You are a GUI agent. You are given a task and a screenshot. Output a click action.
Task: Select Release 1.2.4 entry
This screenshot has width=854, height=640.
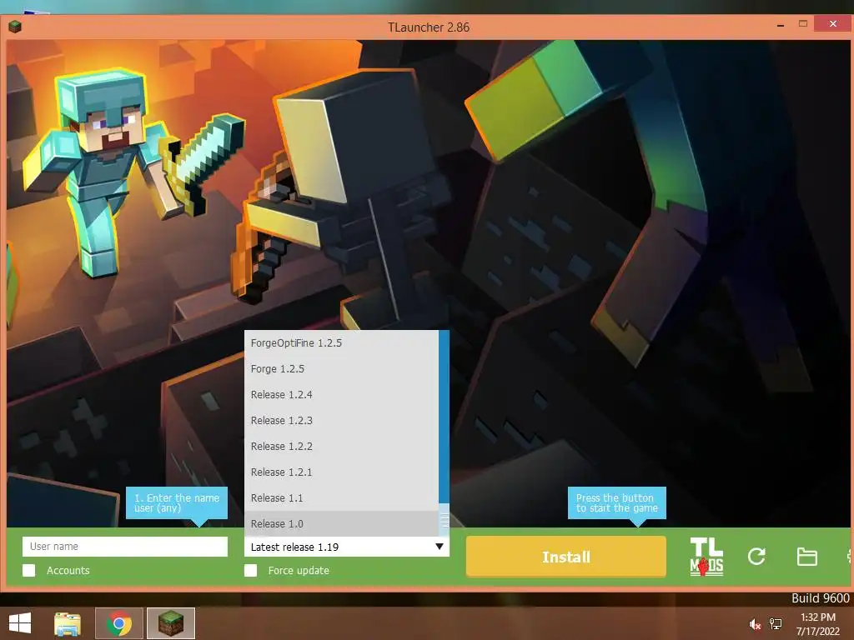341,394
